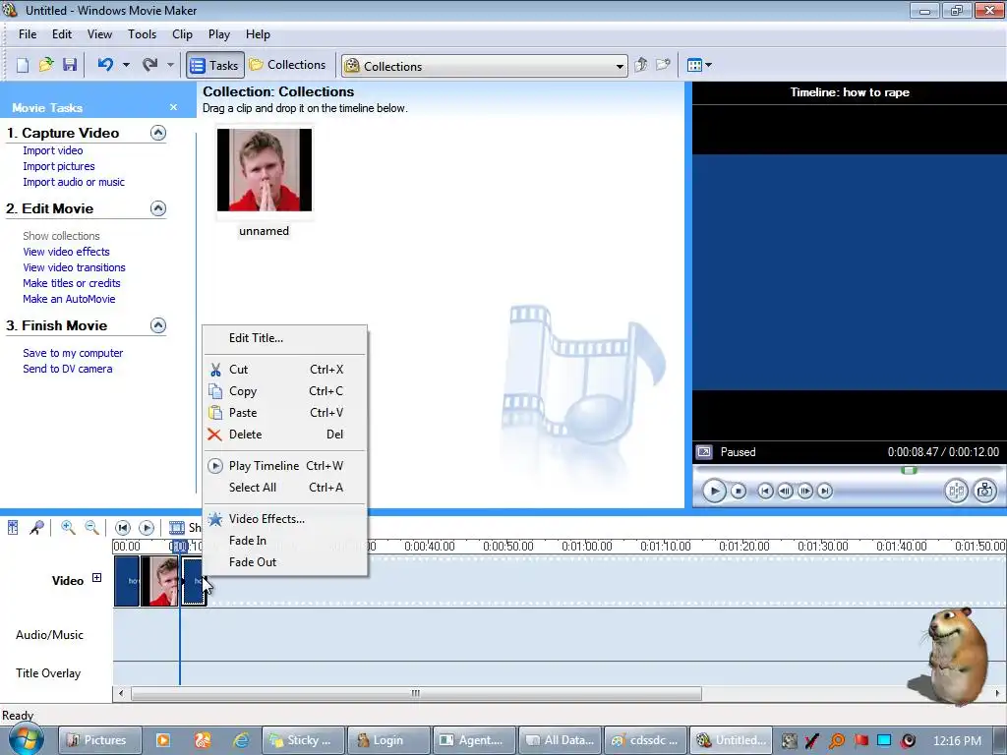Zoom in on the timeline

coord(68,528)
